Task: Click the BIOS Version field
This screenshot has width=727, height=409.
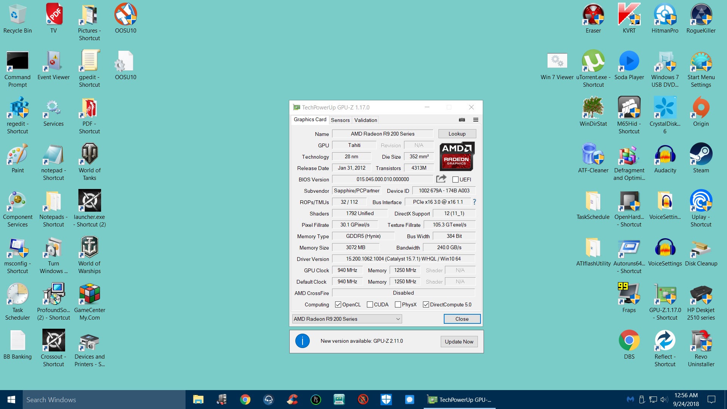Action: (x=382, y=179)
